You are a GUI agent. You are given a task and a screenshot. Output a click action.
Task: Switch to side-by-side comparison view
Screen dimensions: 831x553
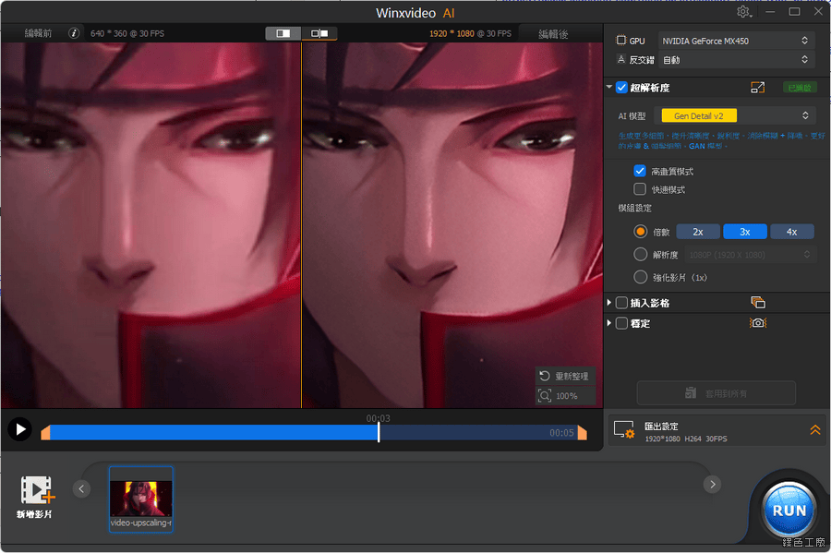319,33
